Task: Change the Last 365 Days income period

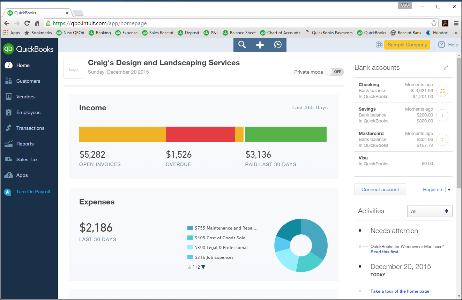Action: [310, 107]
